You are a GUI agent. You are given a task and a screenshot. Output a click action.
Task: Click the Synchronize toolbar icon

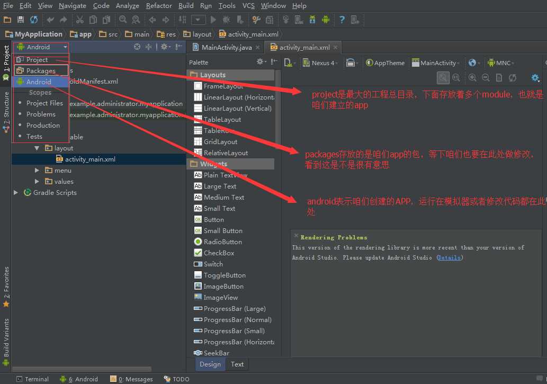(x=34, y=20)
